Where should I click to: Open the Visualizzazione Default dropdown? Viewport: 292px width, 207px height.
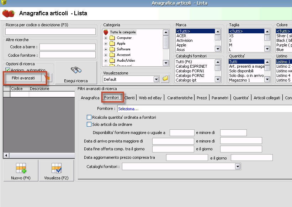pos(156,79)
